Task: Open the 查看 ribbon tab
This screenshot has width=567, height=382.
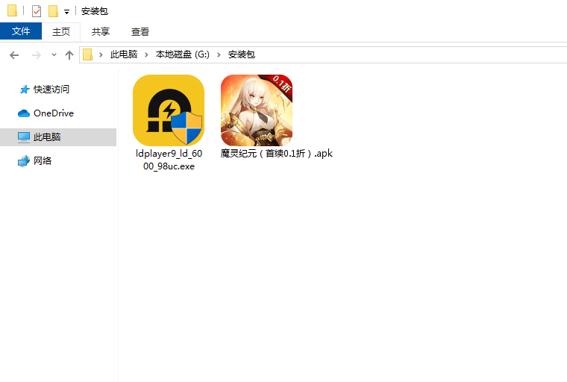Action: (x=140, y=31)
